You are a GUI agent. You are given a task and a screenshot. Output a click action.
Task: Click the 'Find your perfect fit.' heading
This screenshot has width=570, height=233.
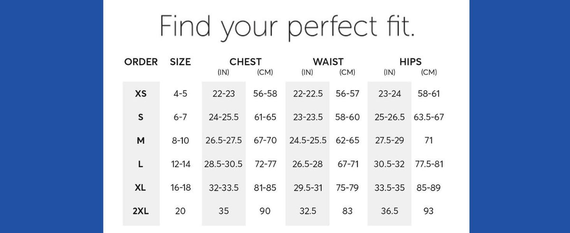(287, 27)
